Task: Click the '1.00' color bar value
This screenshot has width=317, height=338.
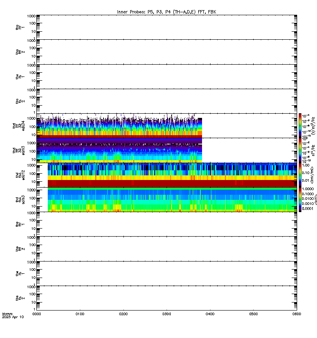Action: (x=306, y=165)
